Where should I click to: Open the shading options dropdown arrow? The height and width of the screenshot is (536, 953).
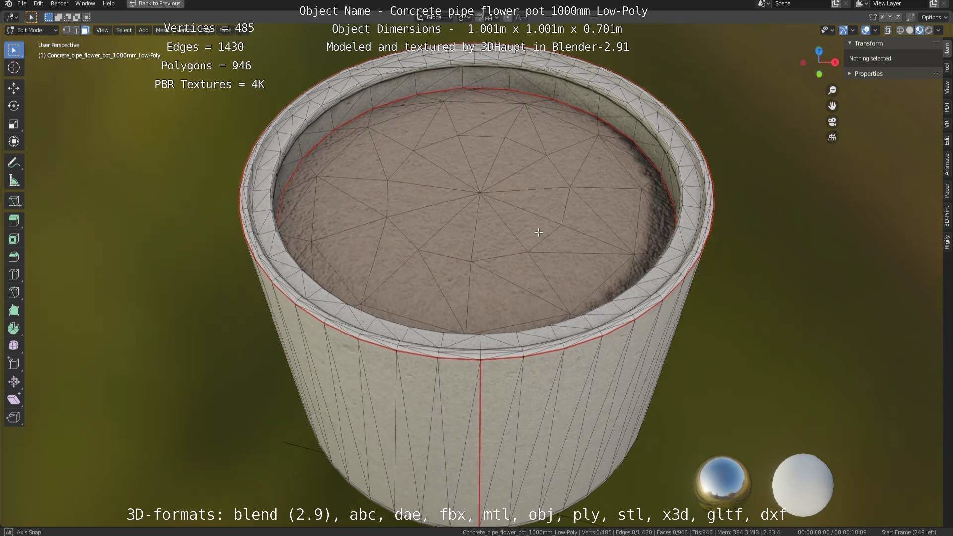click(938, 30)
